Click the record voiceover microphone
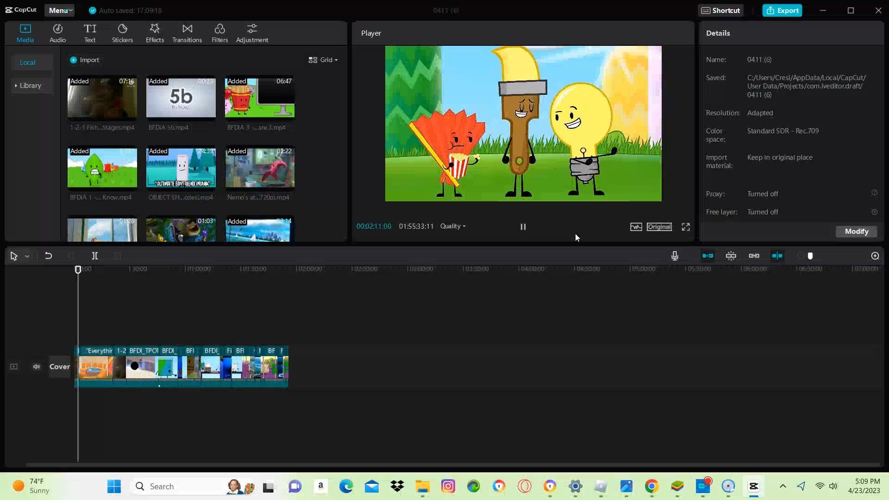This screenshot has height=500, width=889. (675, 256)
